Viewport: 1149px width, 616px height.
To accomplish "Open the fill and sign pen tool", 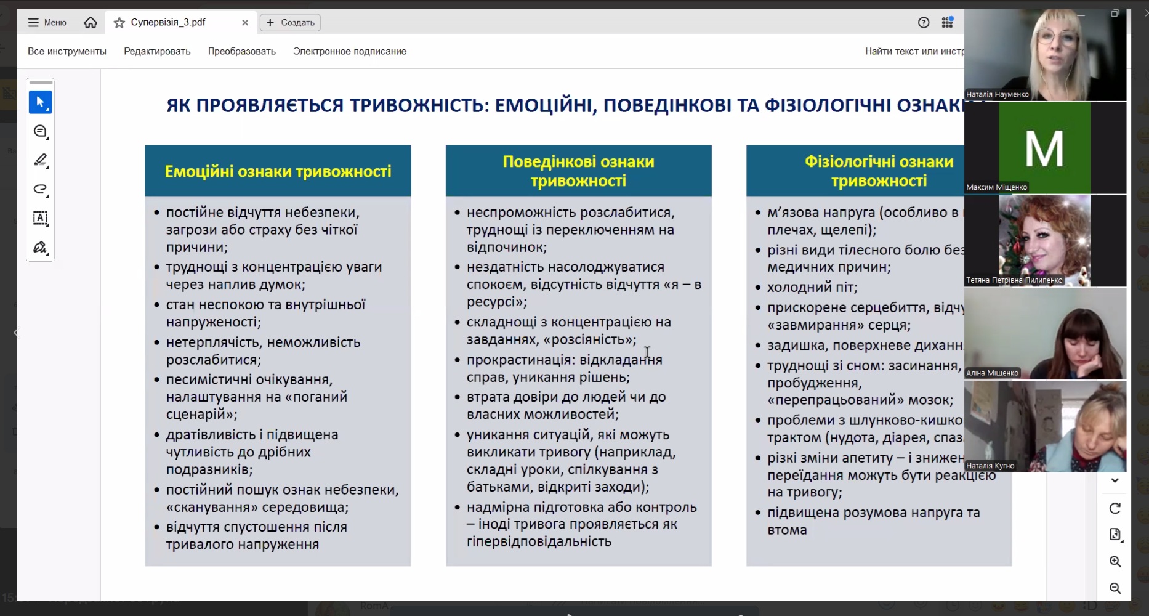I will [41, 248].
